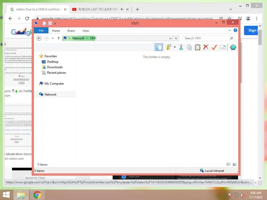Click the folder options icon in toolbar
The height and width of the screenshot is (200, 267).
click(169, 47)
